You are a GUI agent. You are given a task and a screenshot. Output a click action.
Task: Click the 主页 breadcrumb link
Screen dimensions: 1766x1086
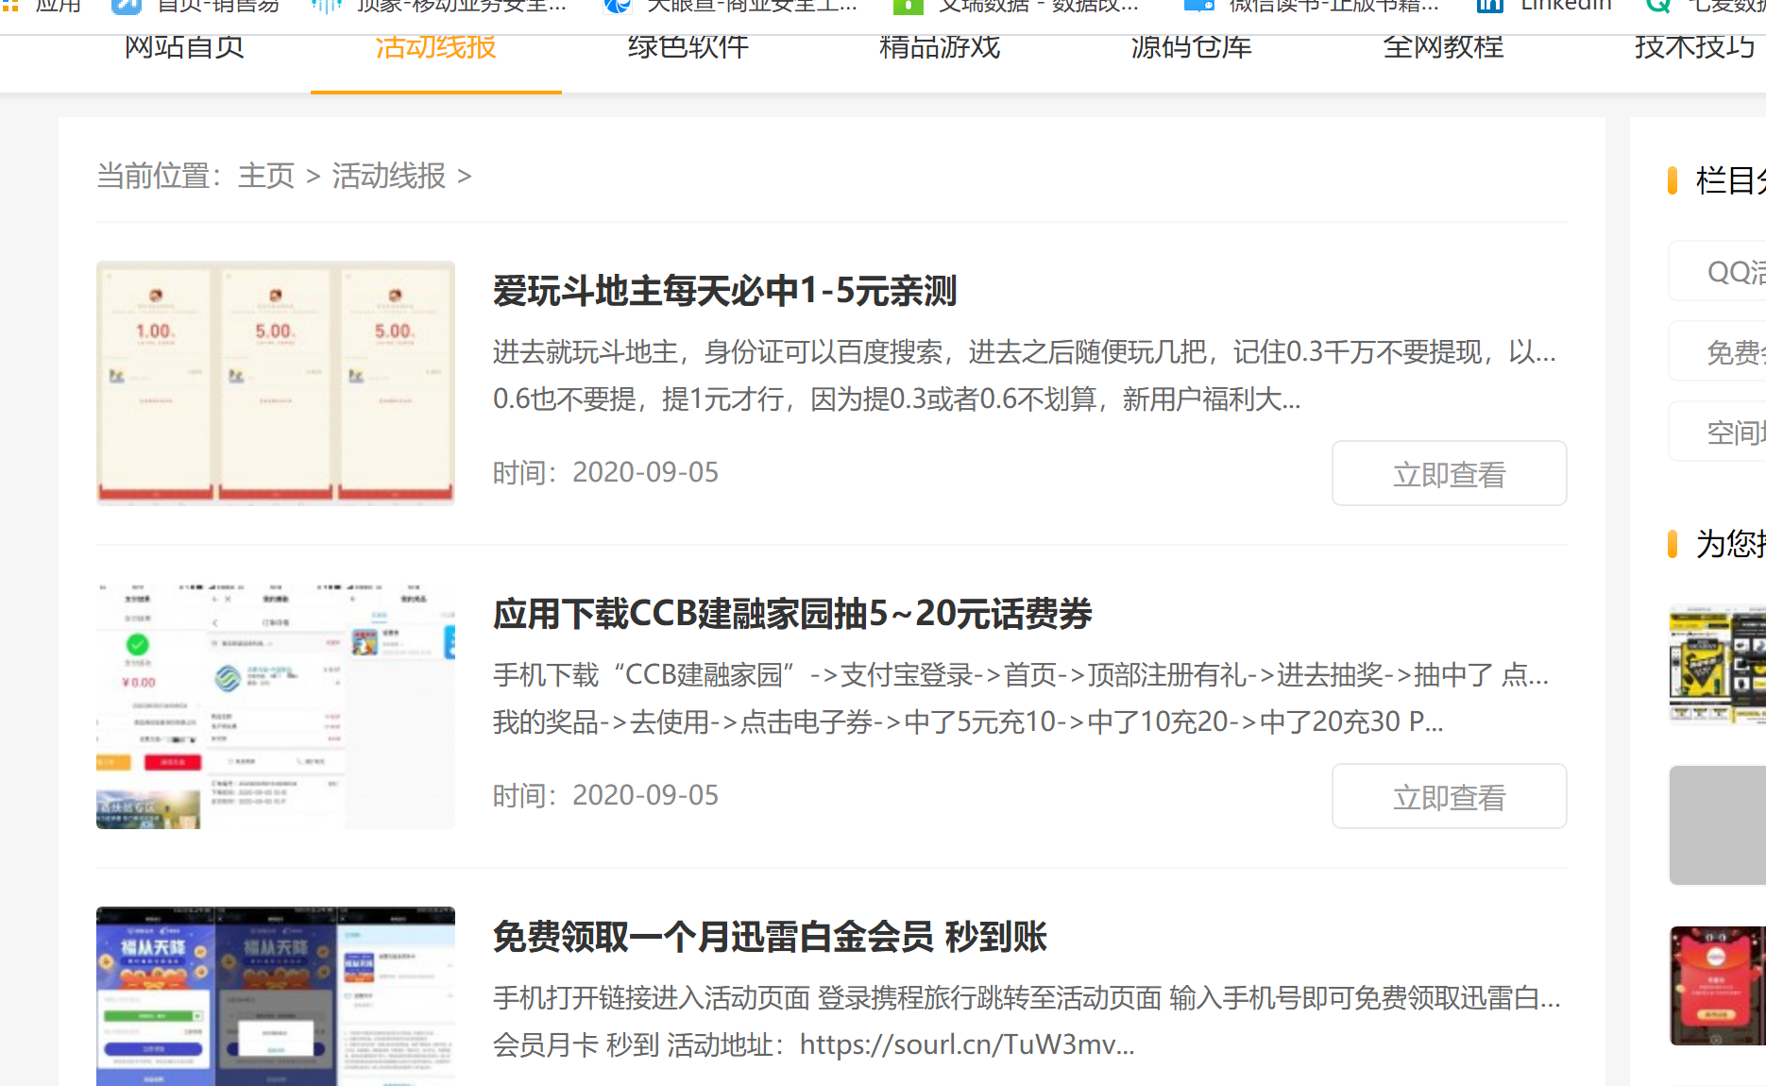tap(266, 176)
